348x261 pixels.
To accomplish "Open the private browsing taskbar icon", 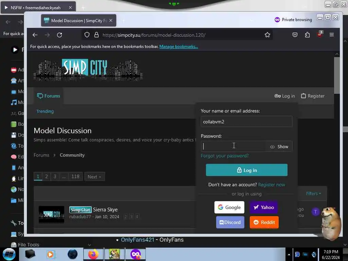I will 136,254.
